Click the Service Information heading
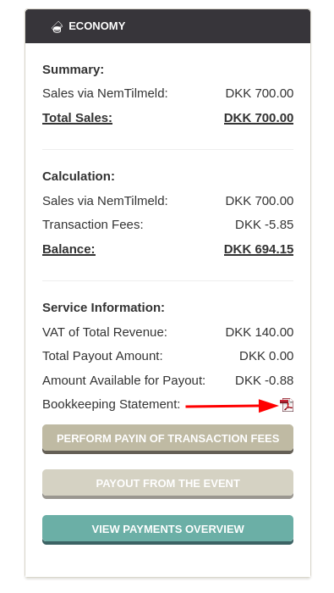Image resolution: width=334 pixels, height=593 pixels. coord(103,308)
